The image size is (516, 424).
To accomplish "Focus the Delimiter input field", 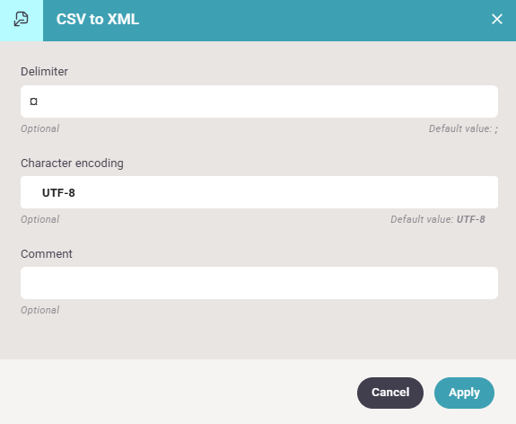I will [x=259, y=102].
